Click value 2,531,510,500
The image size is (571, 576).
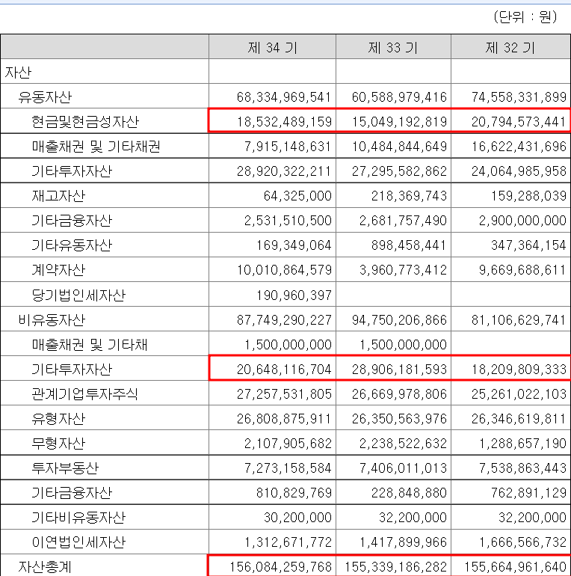point(288,221)
